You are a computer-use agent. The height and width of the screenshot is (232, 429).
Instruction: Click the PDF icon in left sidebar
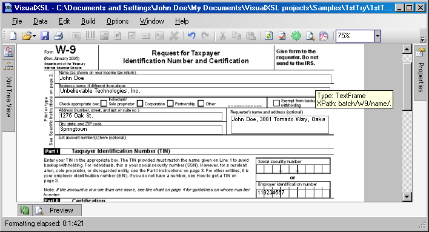point(8,51)
